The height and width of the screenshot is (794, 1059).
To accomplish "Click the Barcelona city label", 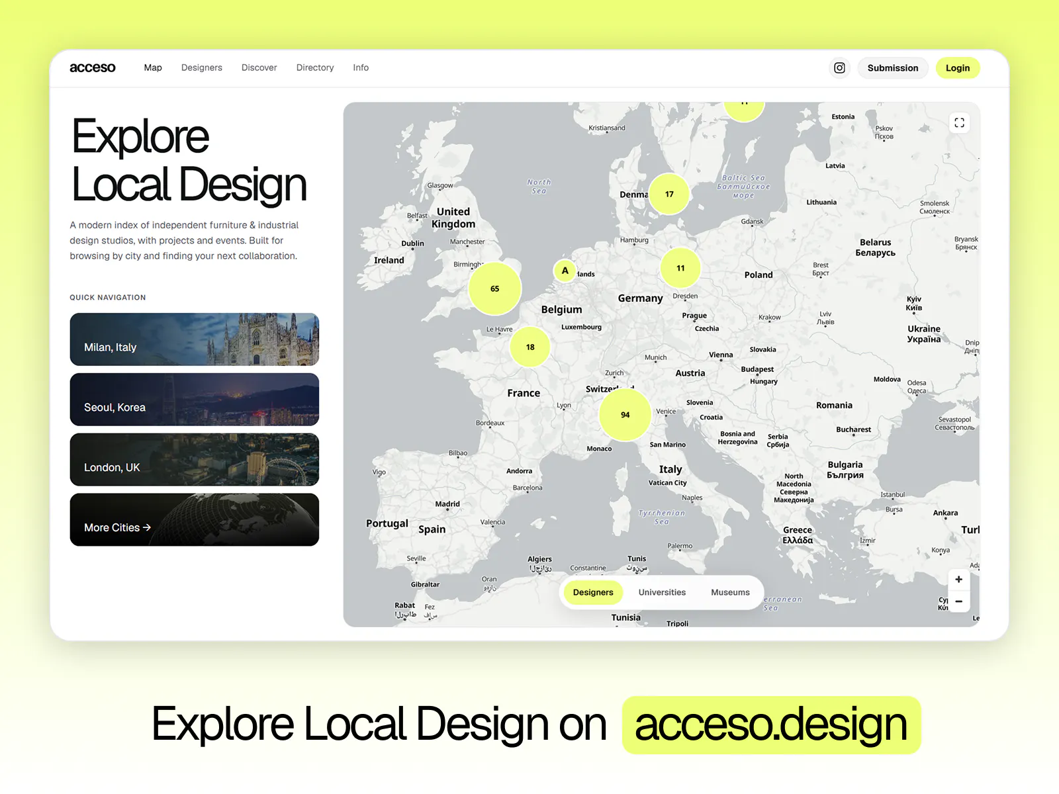I will click(x=528, y=488).
